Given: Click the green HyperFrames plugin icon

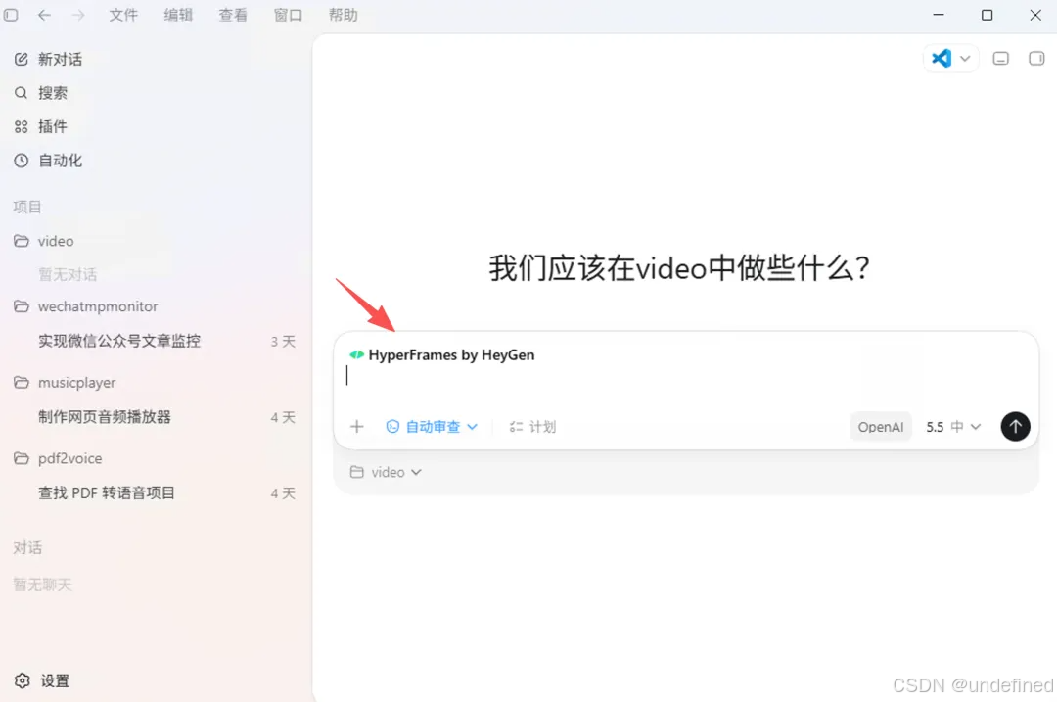Looking at the screenshot, I should [356, 354].
